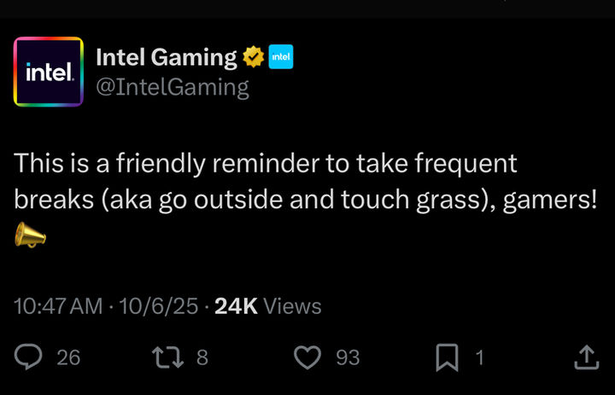This screenshot has width=615, height=395.
Task: Click the like count 93
Action: pos(347,357)
